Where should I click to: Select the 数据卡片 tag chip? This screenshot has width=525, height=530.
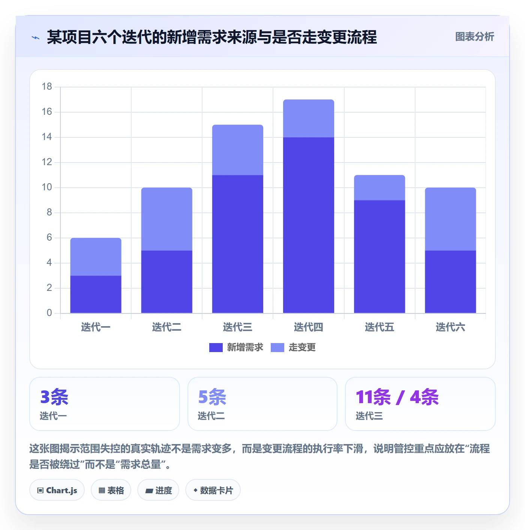click(x=213, y=490)
